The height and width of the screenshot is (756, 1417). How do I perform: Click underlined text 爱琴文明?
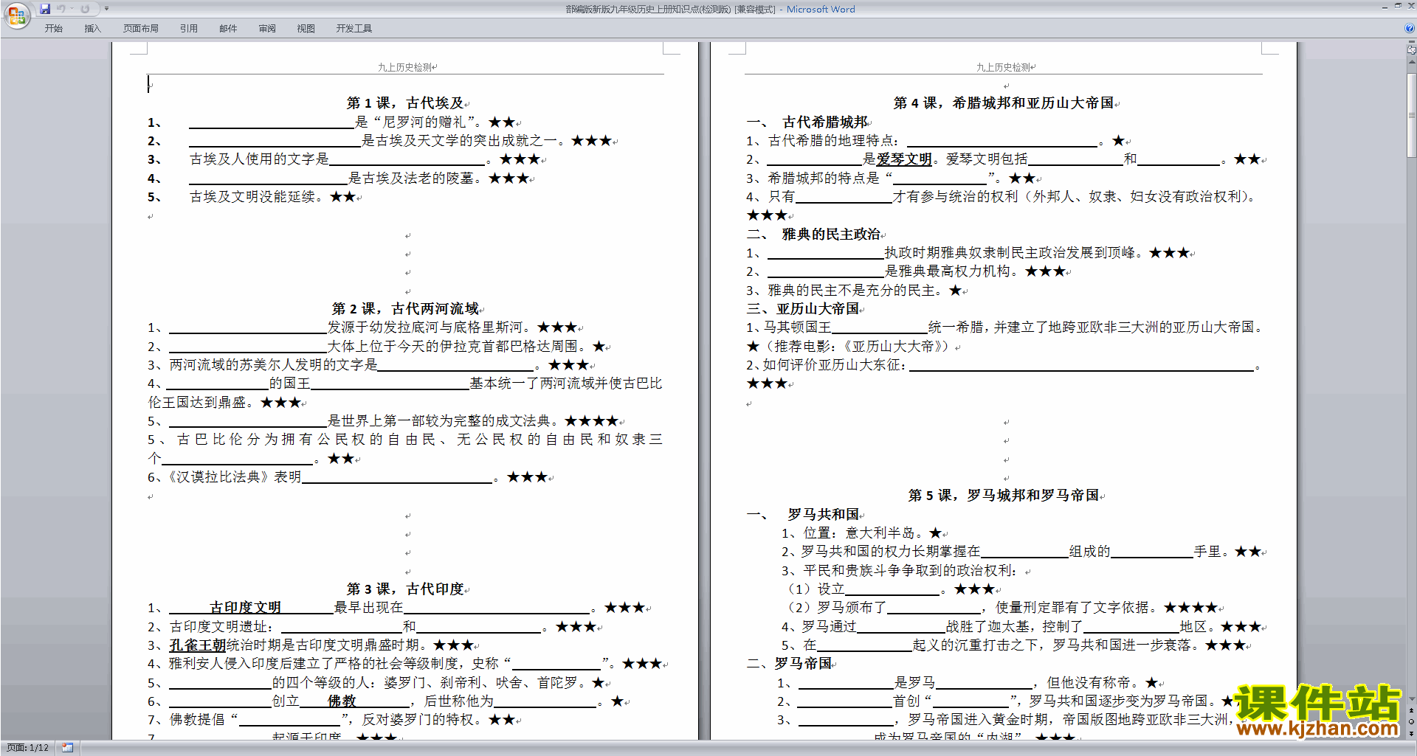[x=904, y=159]
